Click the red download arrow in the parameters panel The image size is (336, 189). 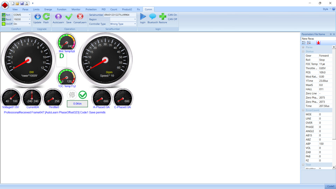click(x=318, y=43)
